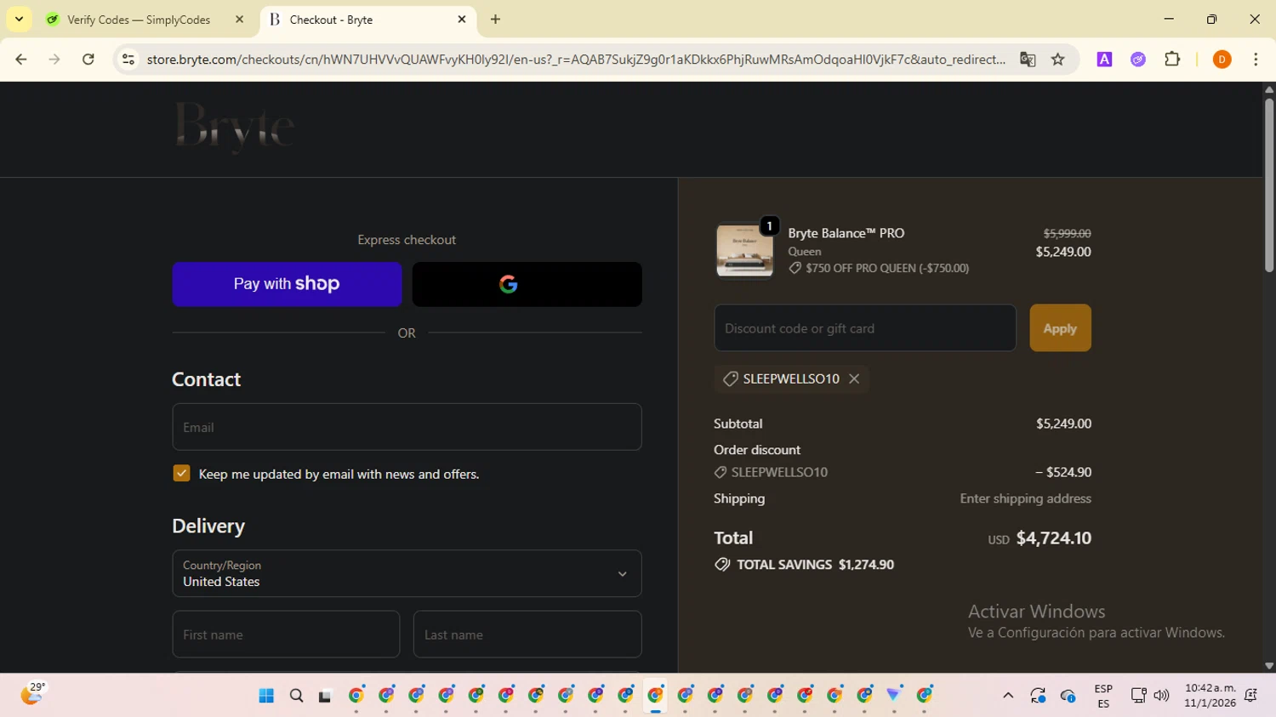
Task: Open the purple A extension icon
Action: [1104, 60]
